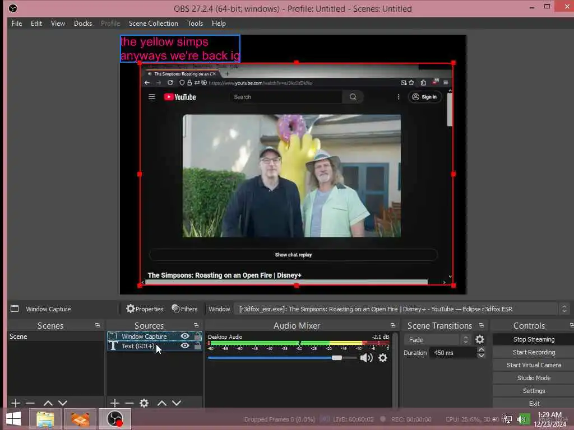This screenshot has height=430, width=574.
Task: Toggle visibility of Text (GDI+) source
Action: (185, 345)
